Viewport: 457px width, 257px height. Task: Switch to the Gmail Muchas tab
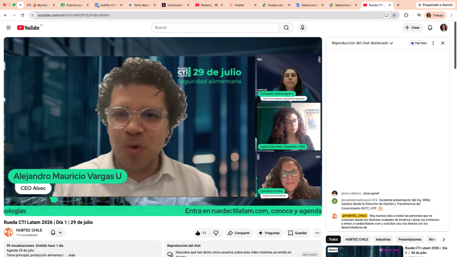click(41, 5)
